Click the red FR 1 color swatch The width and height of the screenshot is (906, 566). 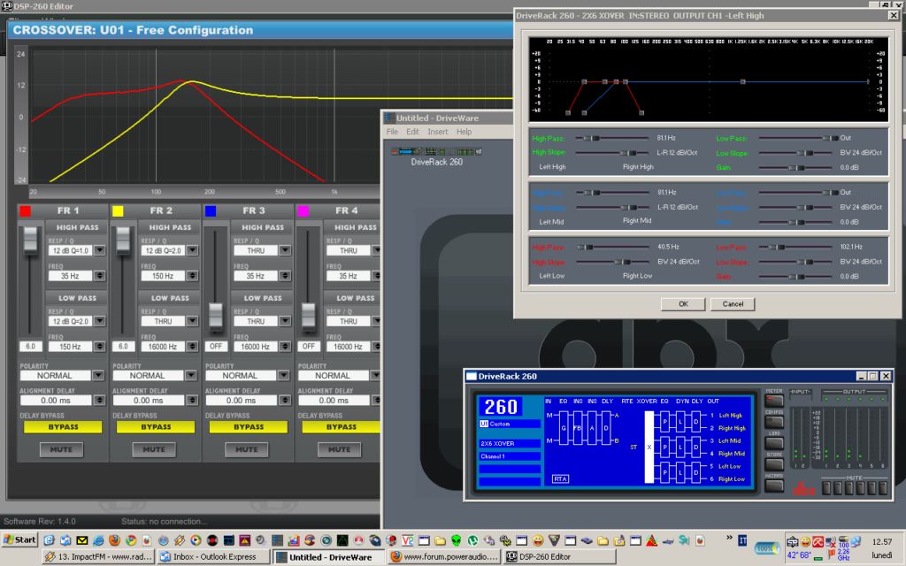[x=25, y=210]
